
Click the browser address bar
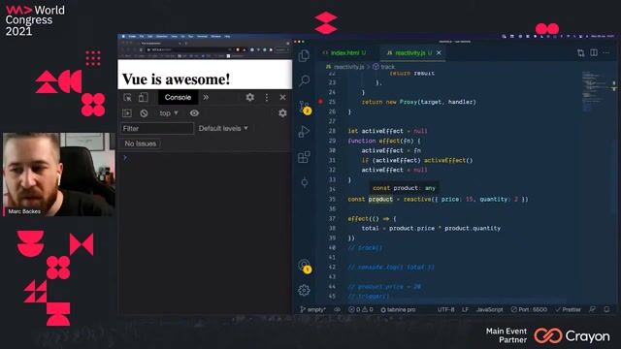point(188,49)
